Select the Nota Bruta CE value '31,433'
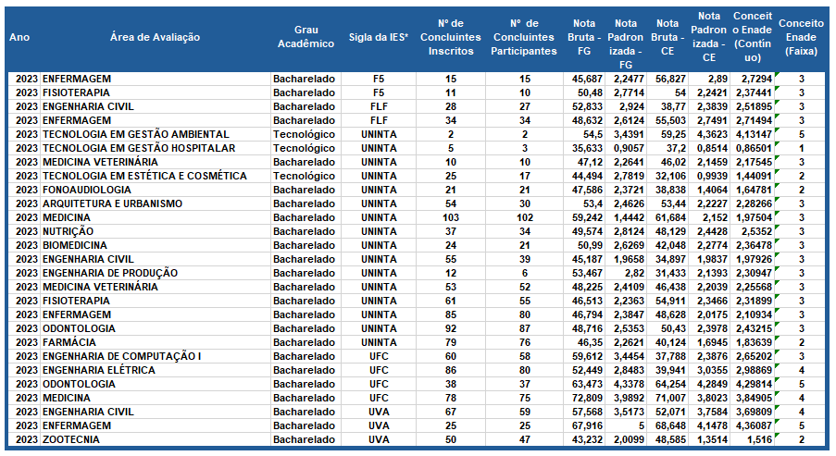Image resolution: width=836 pixels, height=456 pixels. (x=670, y=273)
